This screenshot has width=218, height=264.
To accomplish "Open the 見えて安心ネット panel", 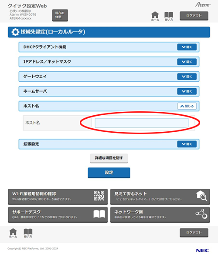I will pyautogui.click(x=160, y=197).
